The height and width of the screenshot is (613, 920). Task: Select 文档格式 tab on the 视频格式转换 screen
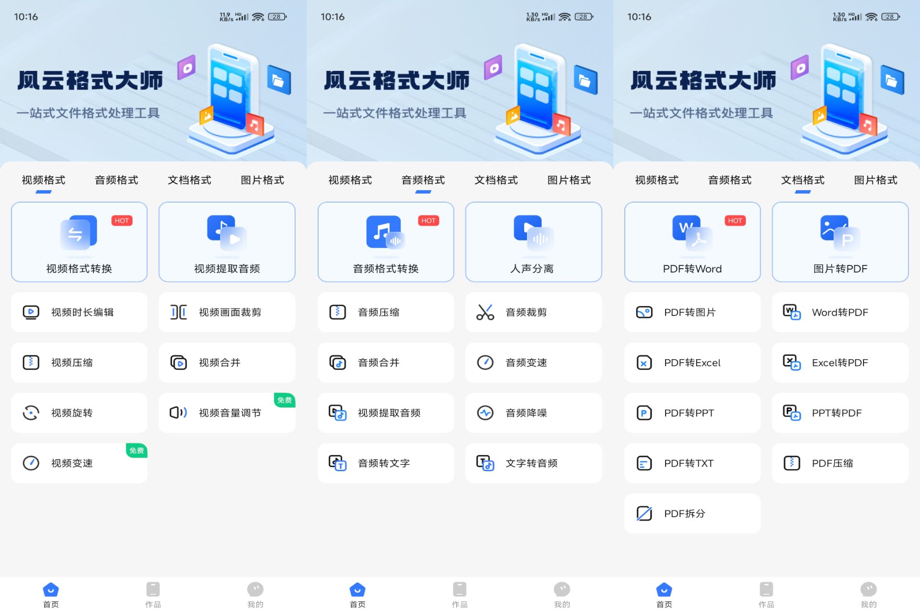[190, 180]
